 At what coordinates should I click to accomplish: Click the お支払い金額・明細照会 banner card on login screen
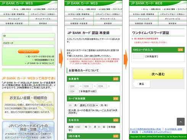point(28,106)
